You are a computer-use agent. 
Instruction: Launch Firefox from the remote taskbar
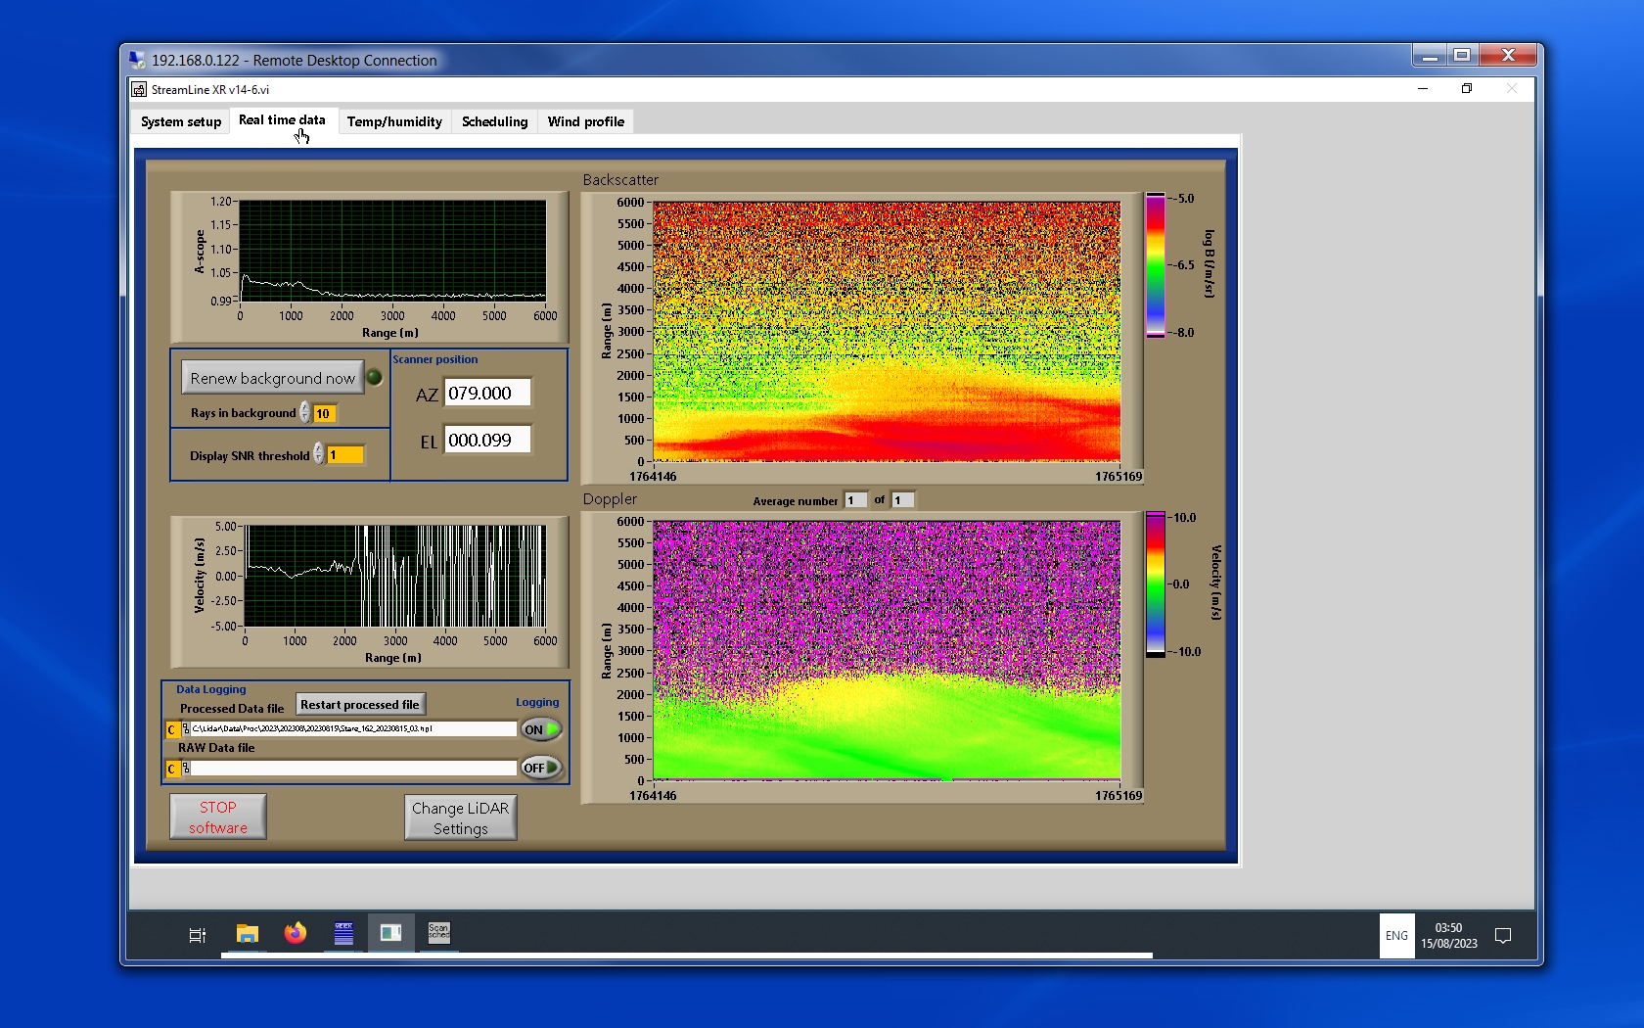click(295, 934)
